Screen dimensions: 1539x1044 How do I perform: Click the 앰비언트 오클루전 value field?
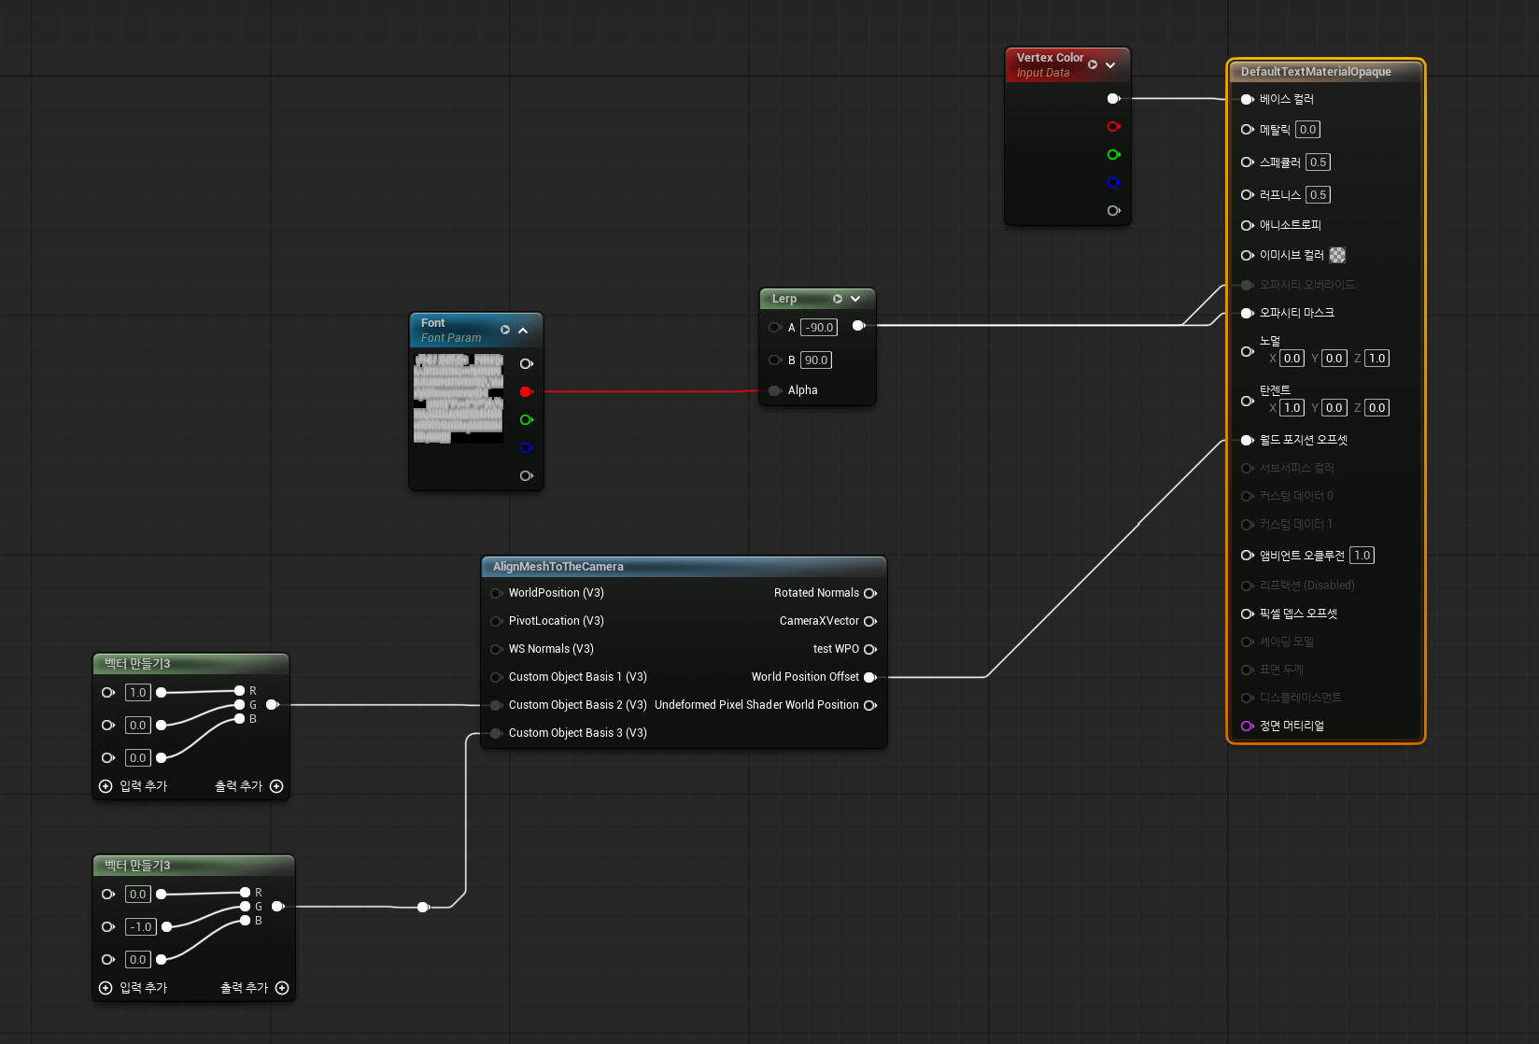(x=1362, y=556)
